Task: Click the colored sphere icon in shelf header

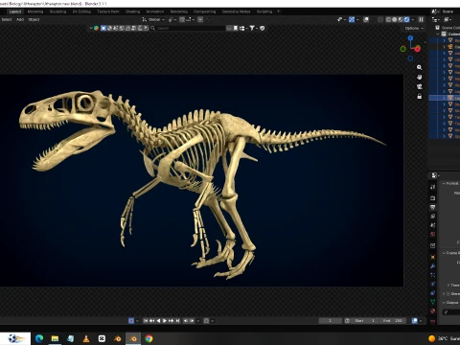Action: (x=96, y=28)
